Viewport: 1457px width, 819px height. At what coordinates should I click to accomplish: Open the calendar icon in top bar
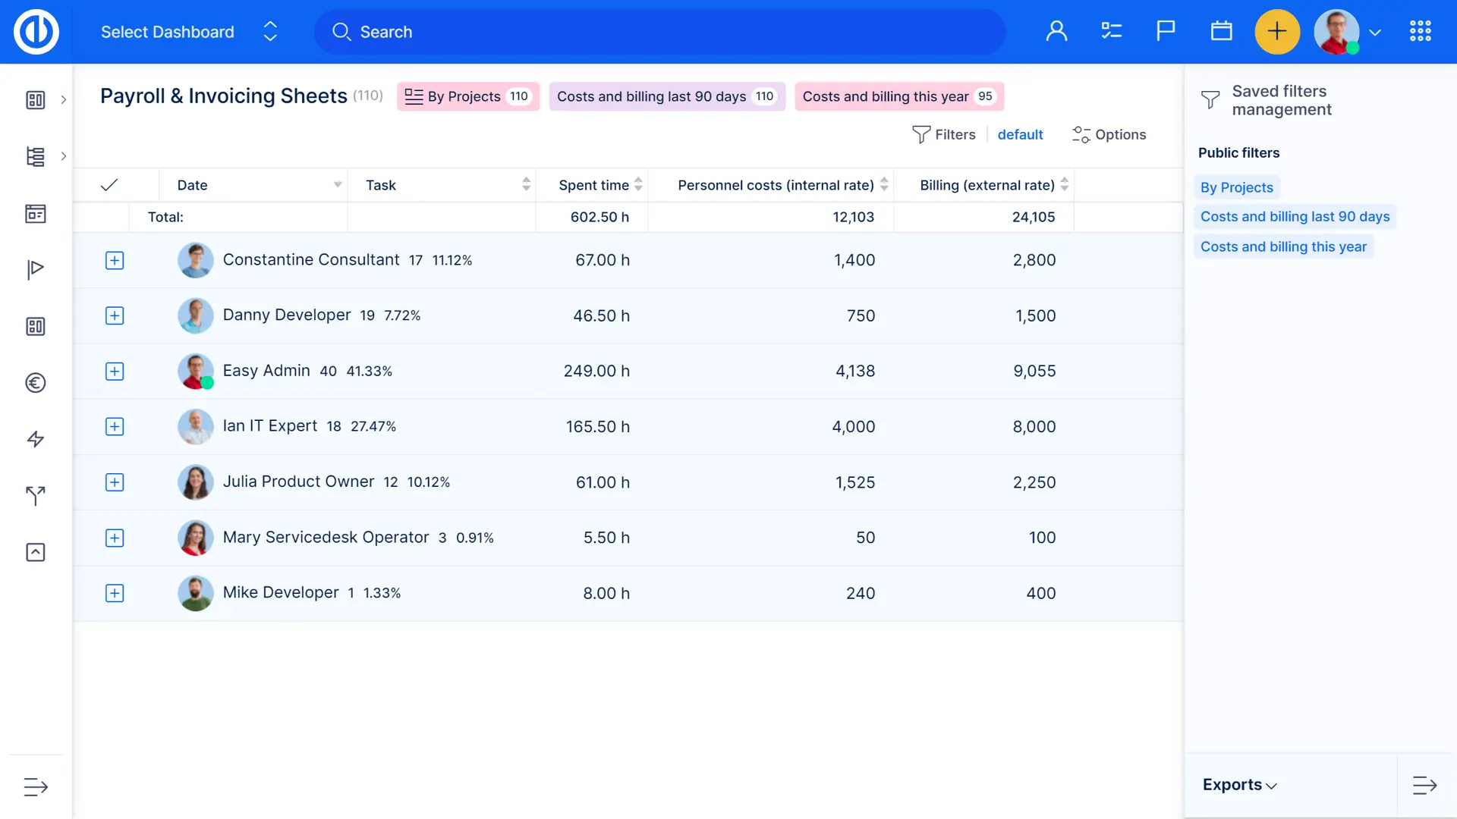point(1221,32)
